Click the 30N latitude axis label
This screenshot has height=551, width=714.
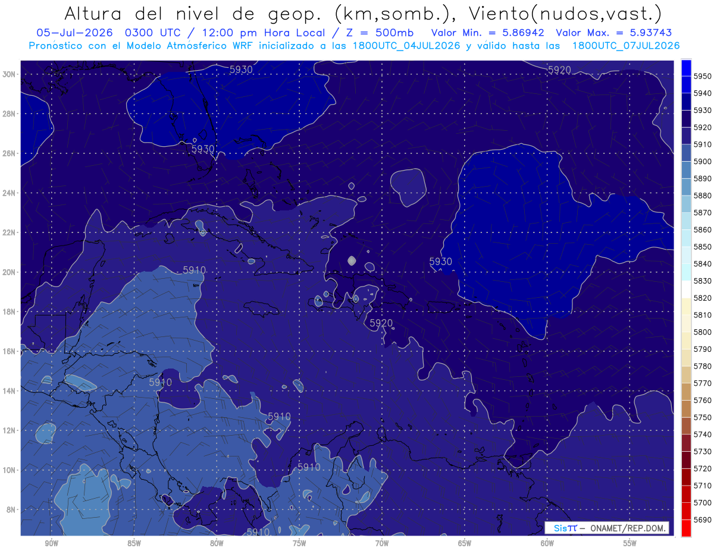tap(9, 74)
